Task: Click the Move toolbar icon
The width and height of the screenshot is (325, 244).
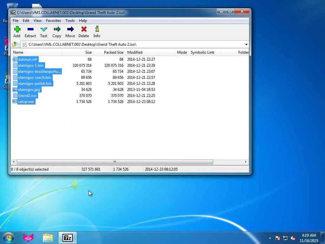Action: point(70,29)
